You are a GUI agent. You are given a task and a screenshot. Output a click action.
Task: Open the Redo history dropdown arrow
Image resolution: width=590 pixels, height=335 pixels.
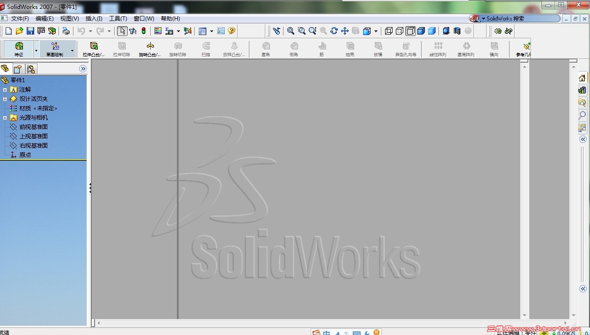coord(109,31)
